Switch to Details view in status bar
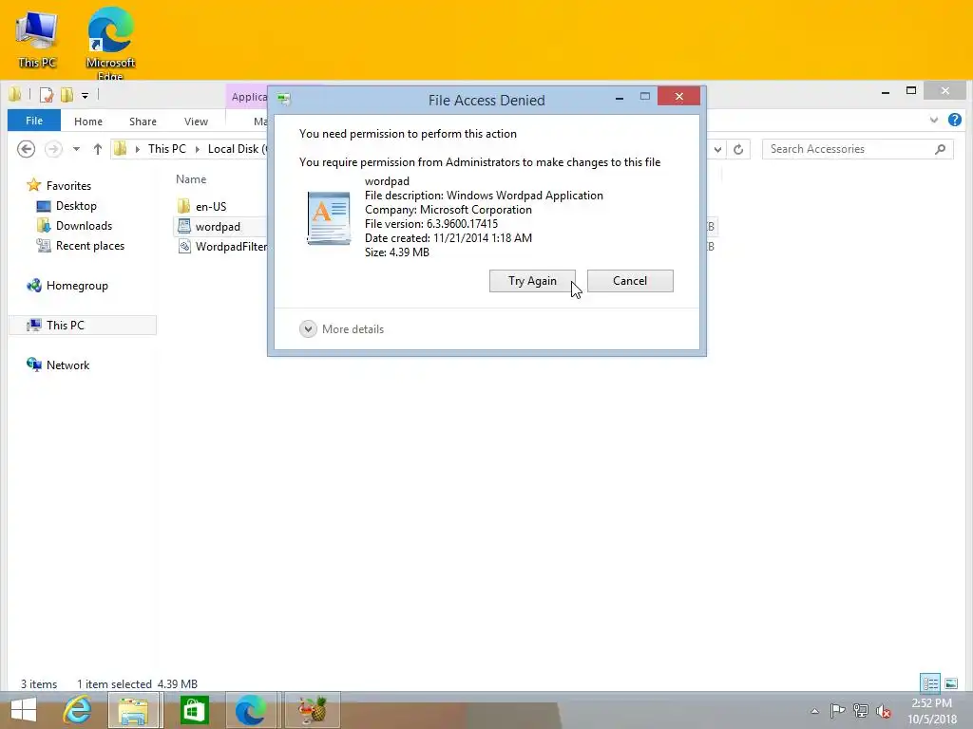973x729 pixels. (x=929, y=683)
